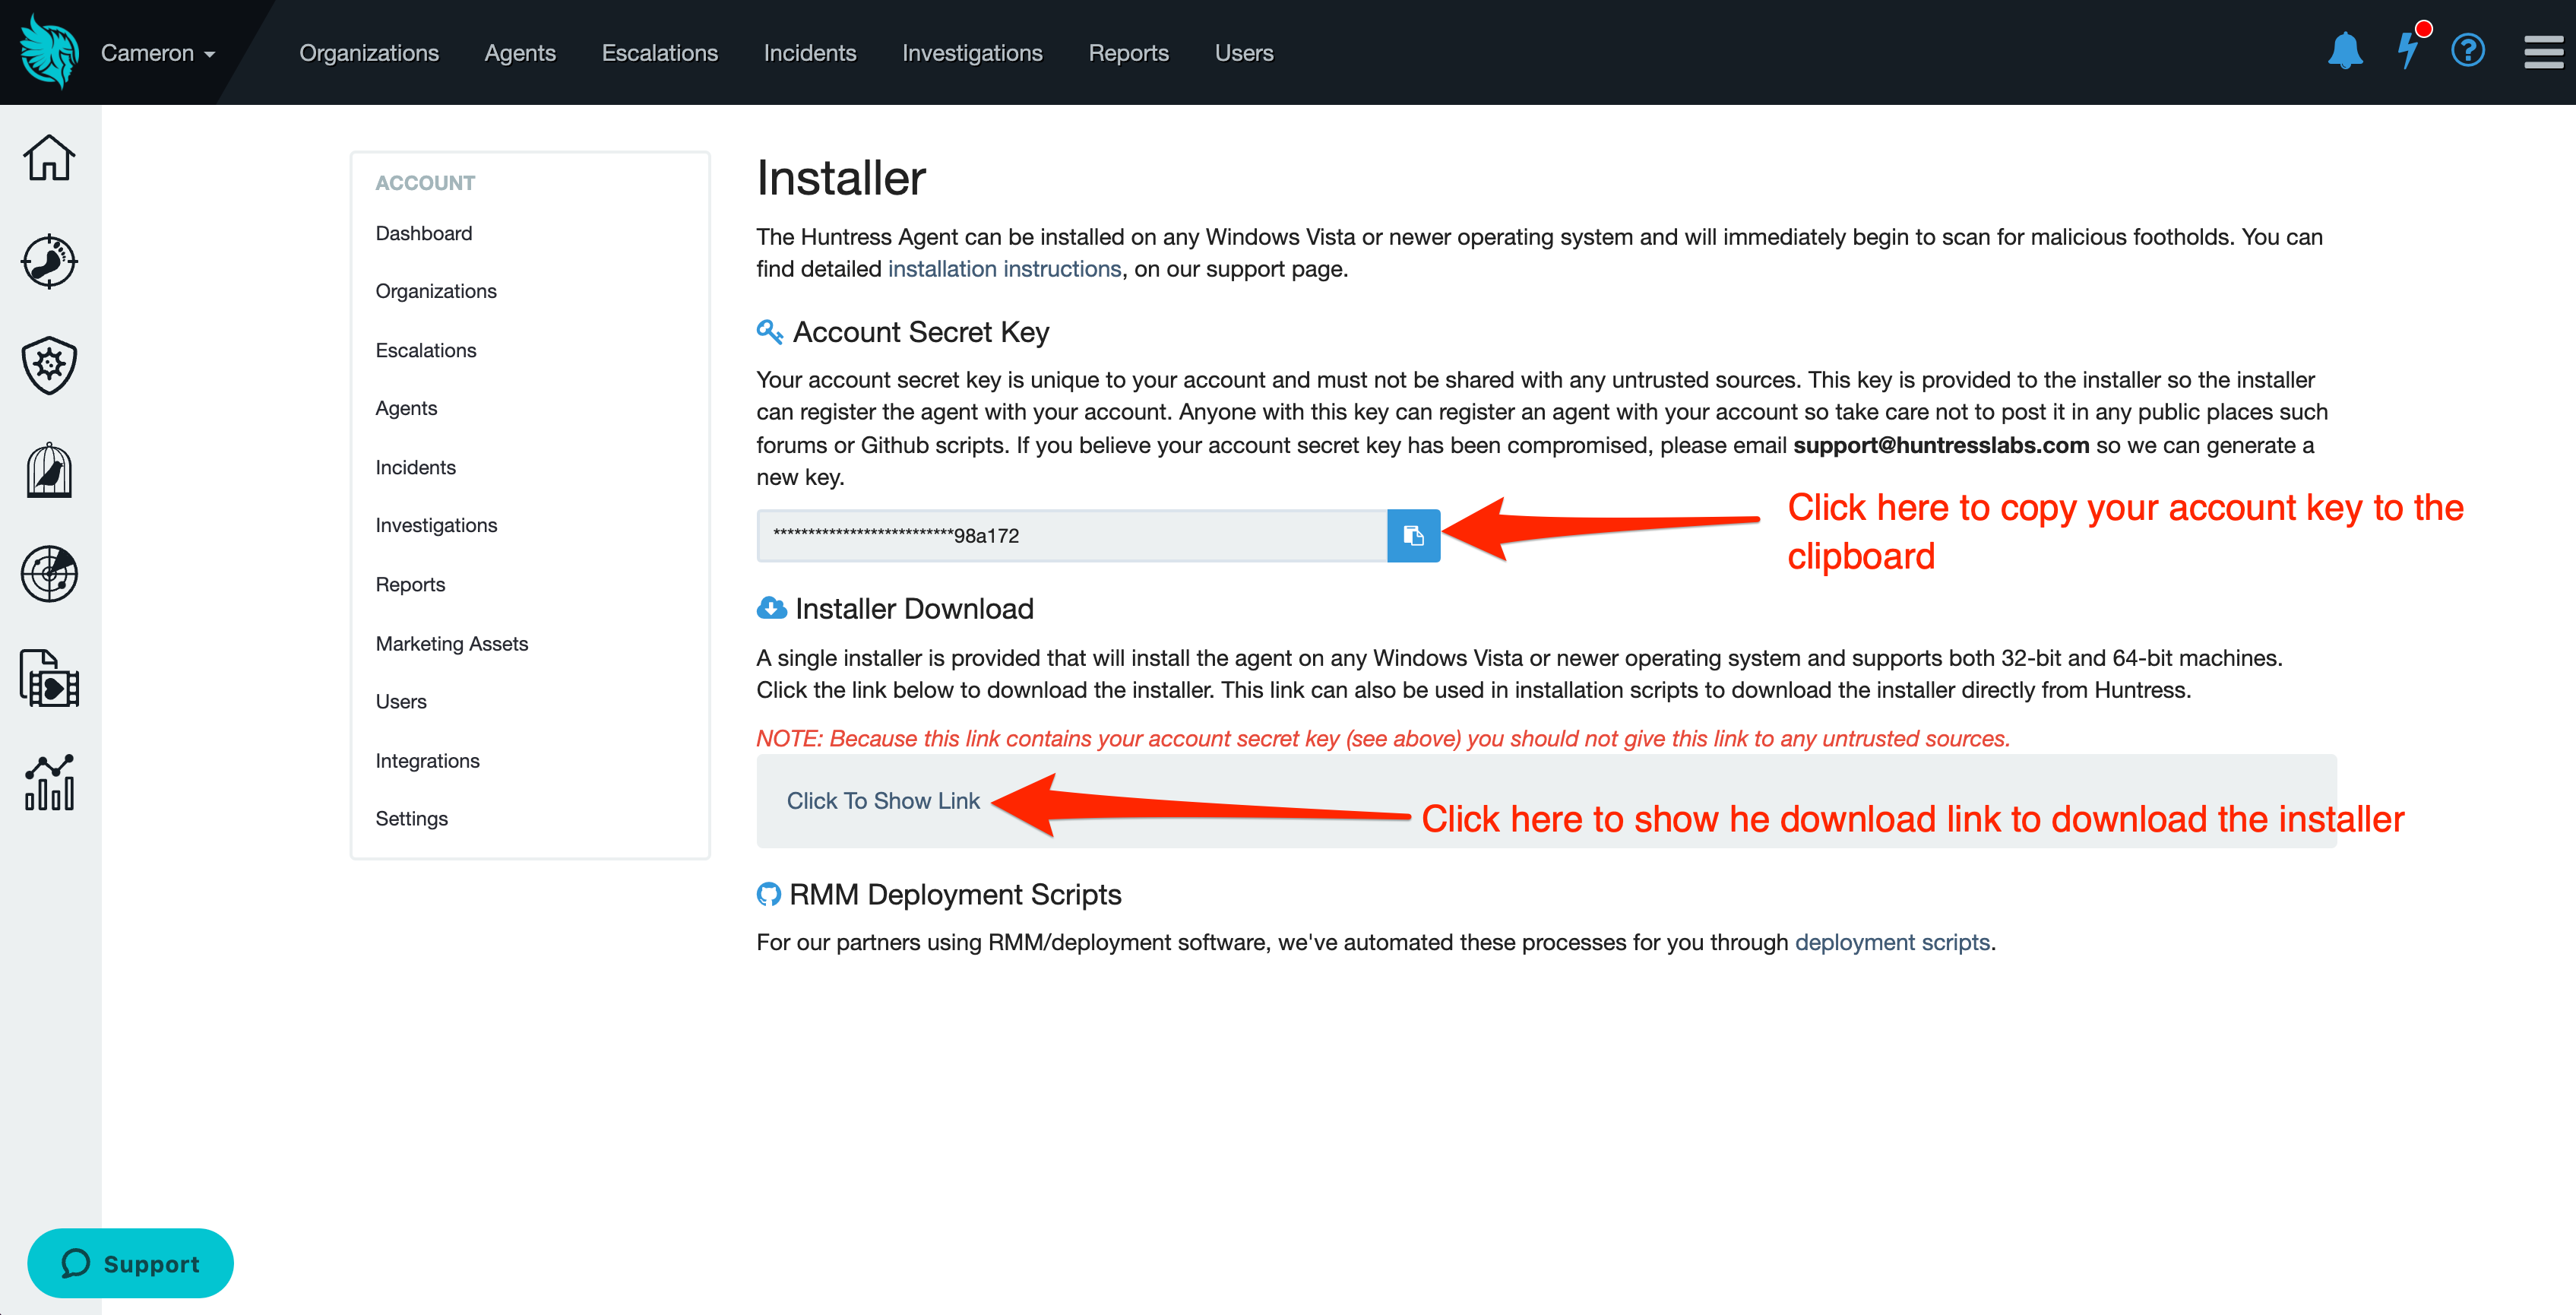Click To Show Link for installer
Image resolution: width=2576 pixels, height=1315 pixels.
click(883, 801)
